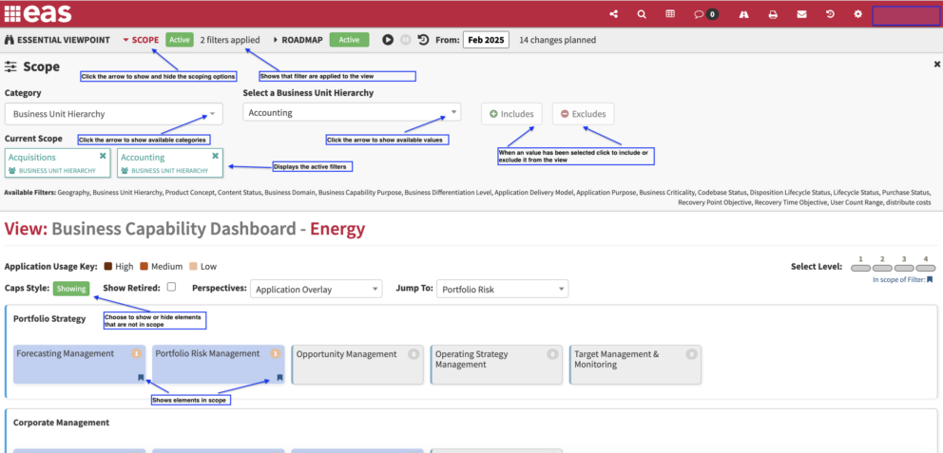Click the user account box in header
This screenshot has height=453, width=943.
(906, 15)
